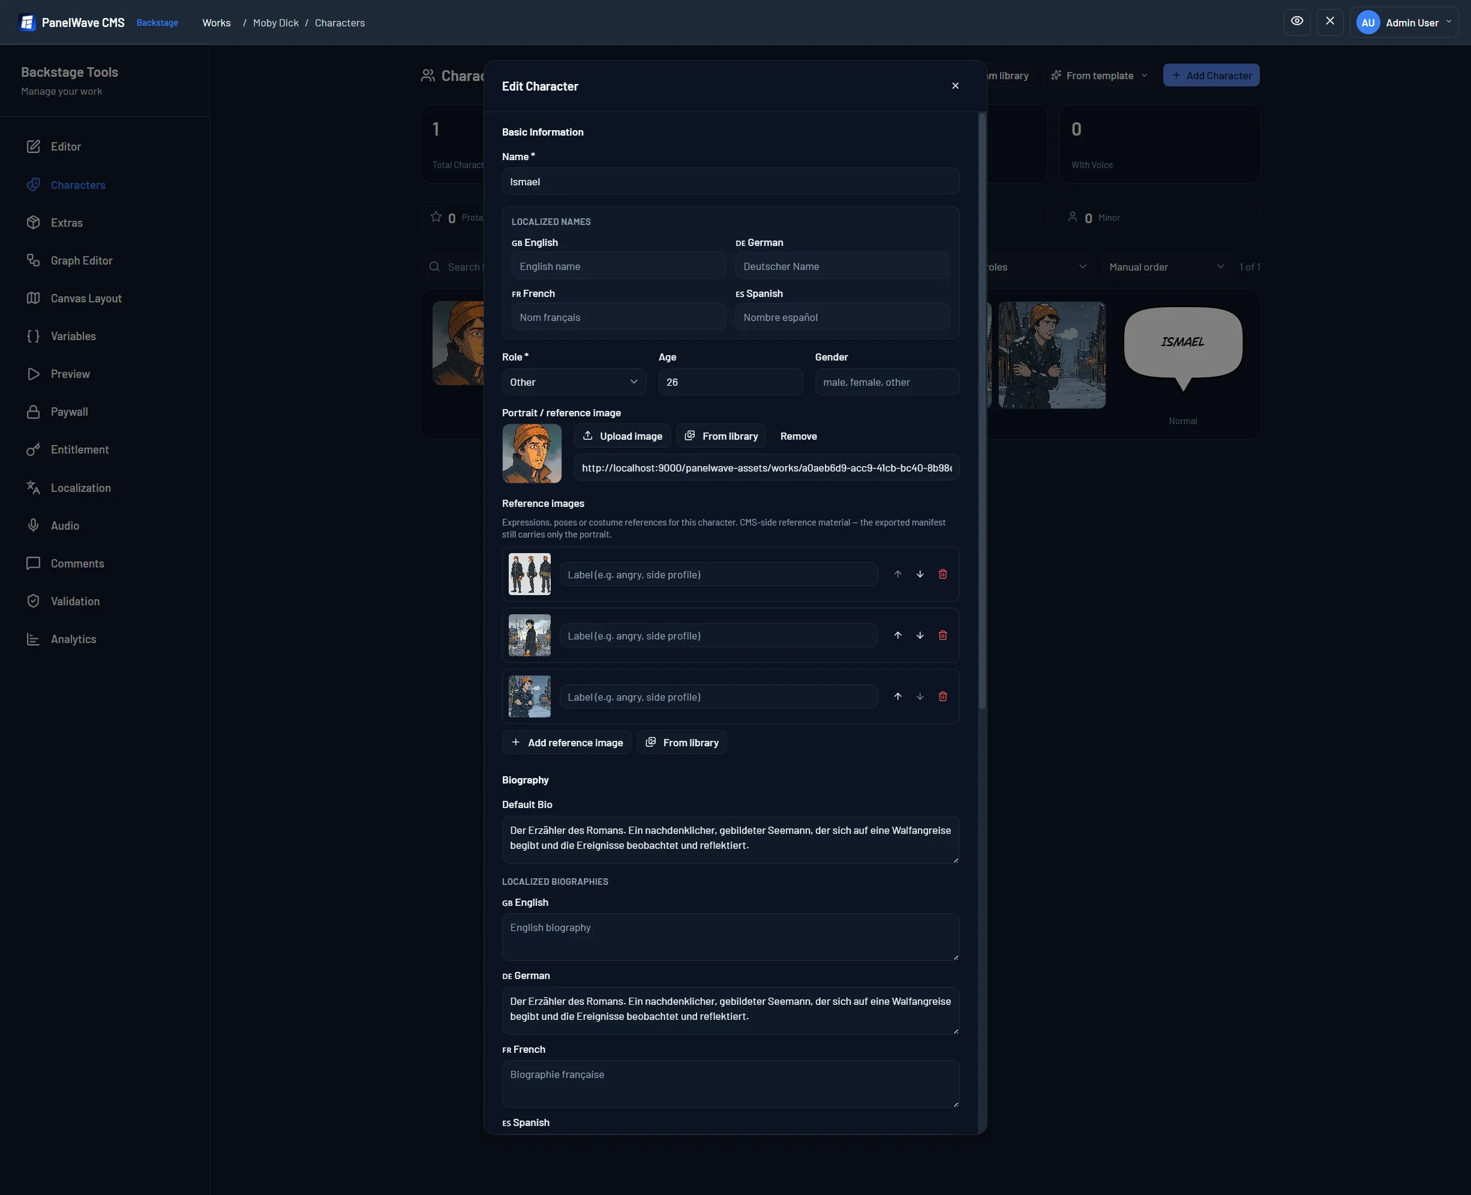The height and width of the screenshot is (1195, 1471).
Task: Click the Age input field
Action: click(x=730, y=382)
